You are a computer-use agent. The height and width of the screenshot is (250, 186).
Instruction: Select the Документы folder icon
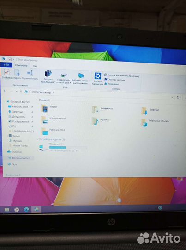pyautogui.click(x=96, y=110)
